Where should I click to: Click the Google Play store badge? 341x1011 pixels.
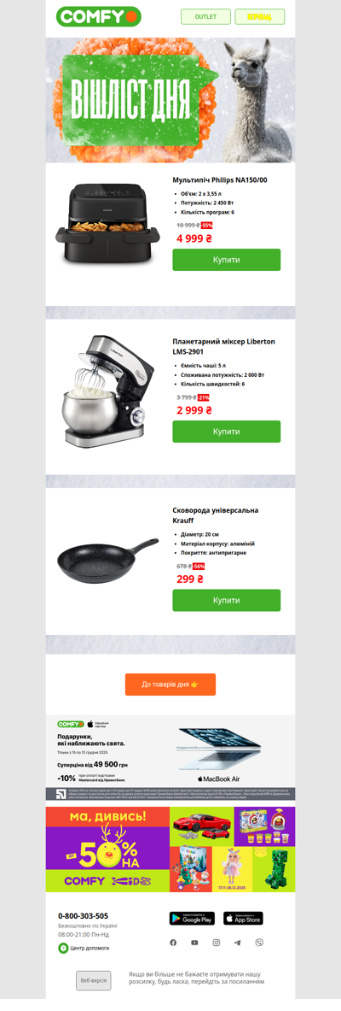click(192, 918)
